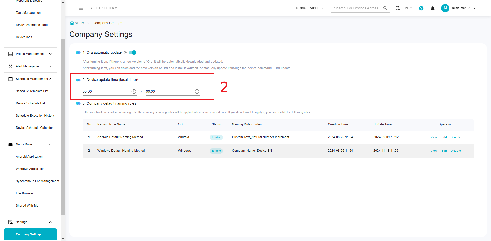This screenshot has height=241, width=491.
Task: Collapse Nubis Drive section
Action: [50, 144]
